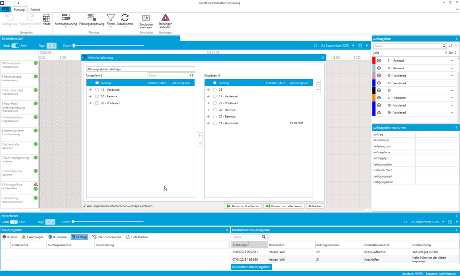Open Planungsanpassung in the ribbon
This screenshot has width=460, height=276.
[91, 18]
